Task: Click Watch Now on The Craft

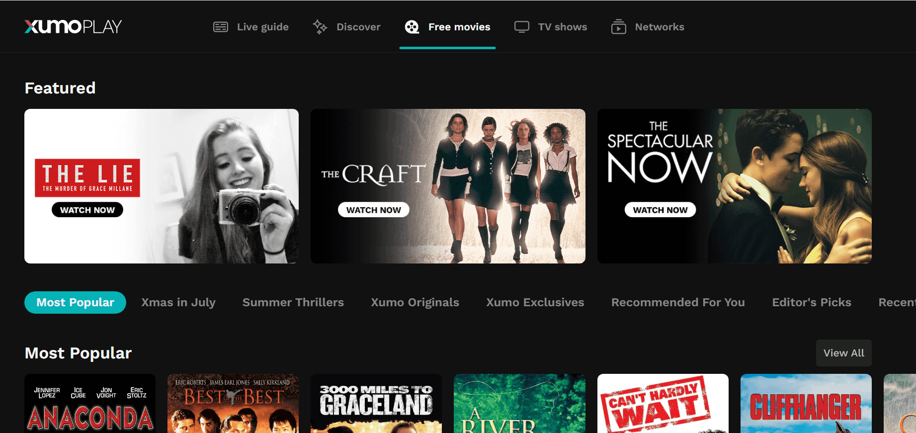Action: 374,210
